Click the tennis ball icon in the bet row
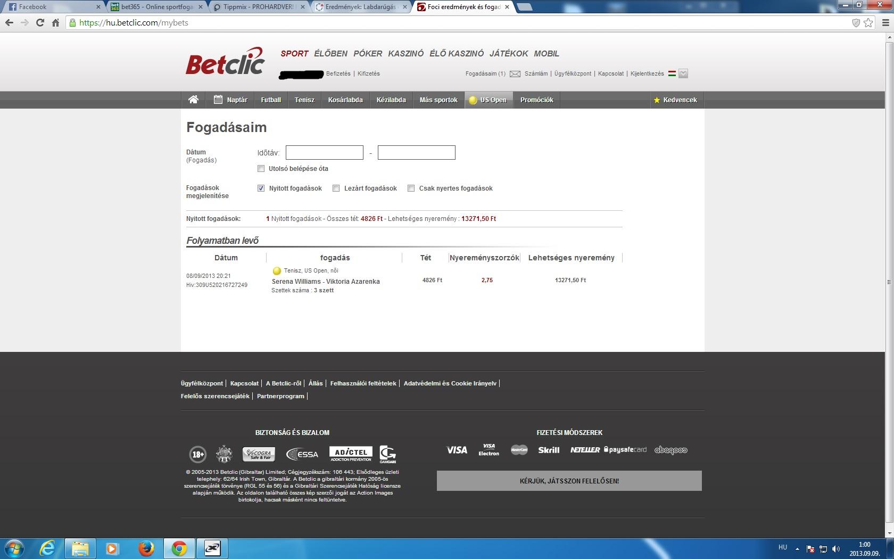The height and width of the screenshot is (559, 894). pos(277,271)
